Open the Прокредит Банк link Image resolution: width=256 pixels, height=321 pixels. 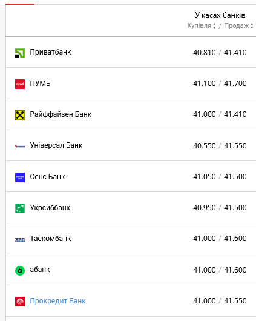pos(57,301)
